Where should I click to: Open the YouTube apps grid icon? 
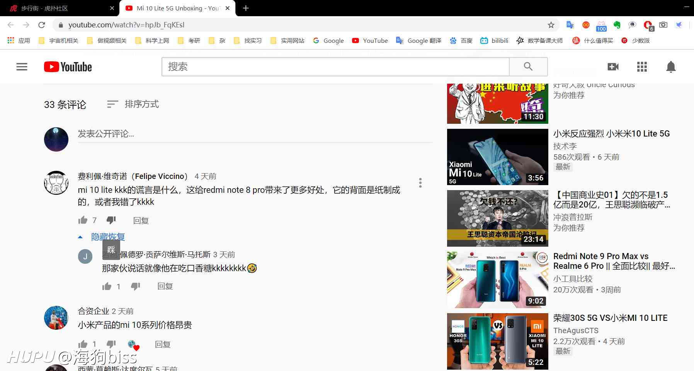coord(642,67)
